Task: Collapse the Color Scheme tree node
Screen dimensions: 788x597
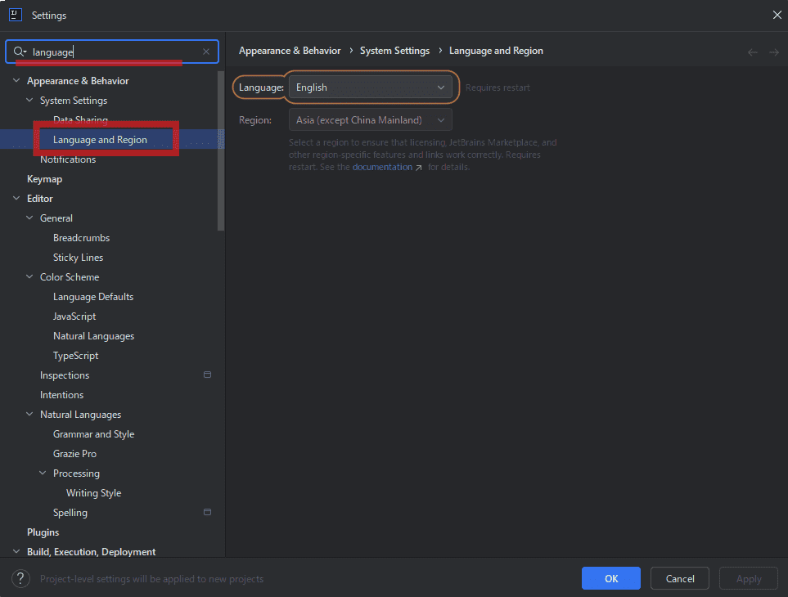Action: (x=29, y=277)
